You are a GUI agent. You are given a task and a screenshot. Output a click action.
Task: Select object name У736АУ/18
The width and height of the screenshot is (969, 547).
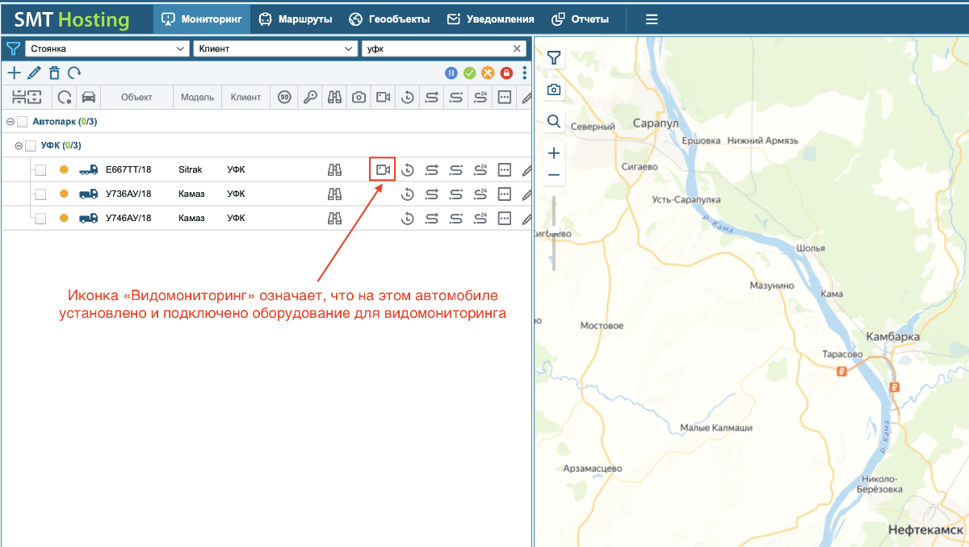128,194
